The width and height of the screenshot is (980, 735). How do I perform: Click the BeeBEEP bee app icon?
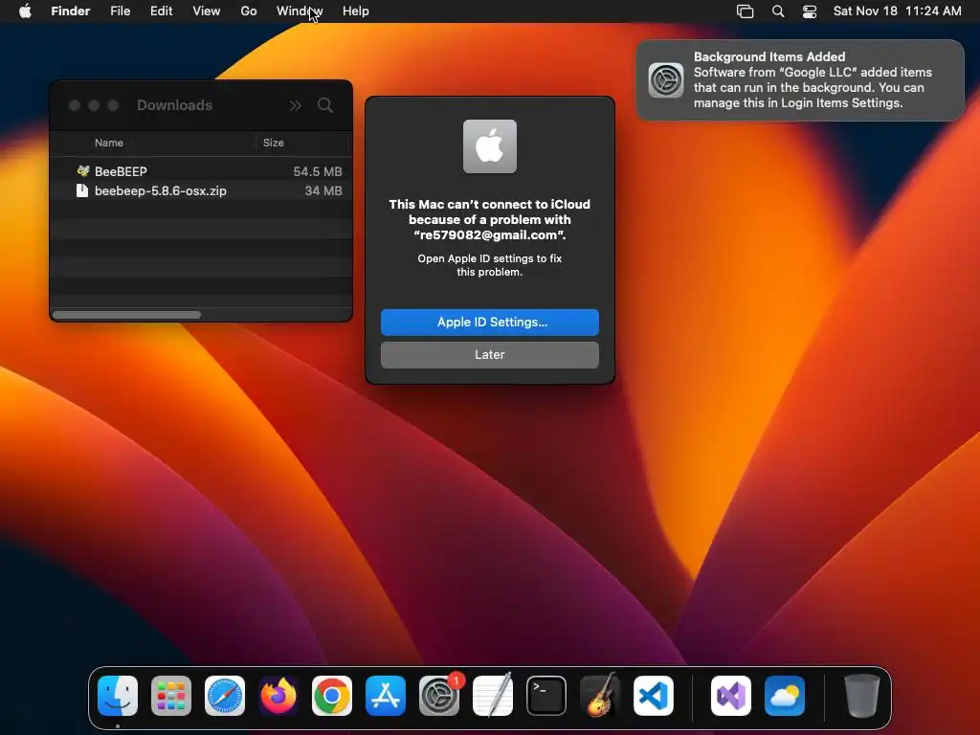pos(82,170)
